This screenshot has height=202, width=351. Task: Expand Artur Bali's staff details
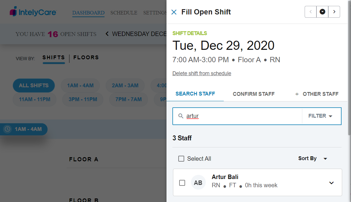pyautogui.click(x=332, y=183)
